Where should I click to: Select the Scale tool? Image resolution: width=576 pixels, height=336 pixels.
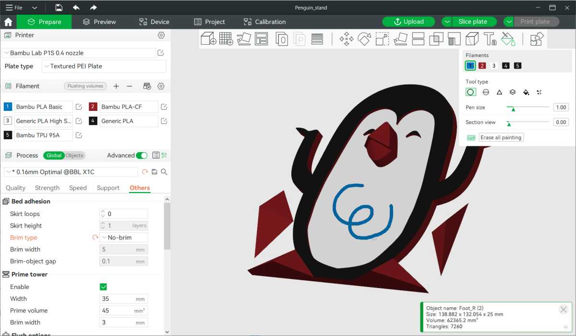pos(382,39)
